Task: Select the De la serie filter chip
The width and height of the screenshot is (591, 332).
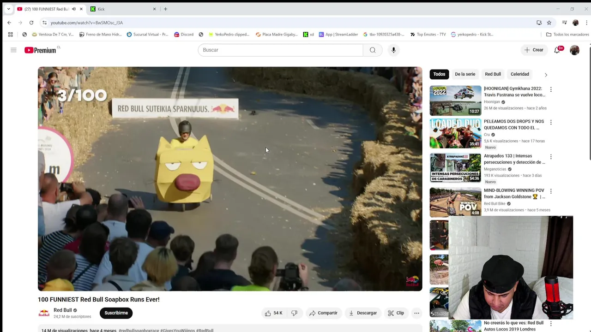Action: pos(465,74)
